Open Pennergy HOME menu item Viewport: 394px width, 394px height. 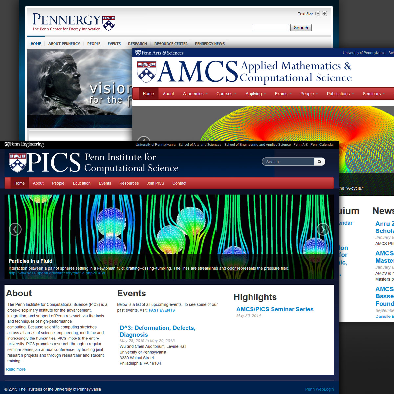point(36,44)
